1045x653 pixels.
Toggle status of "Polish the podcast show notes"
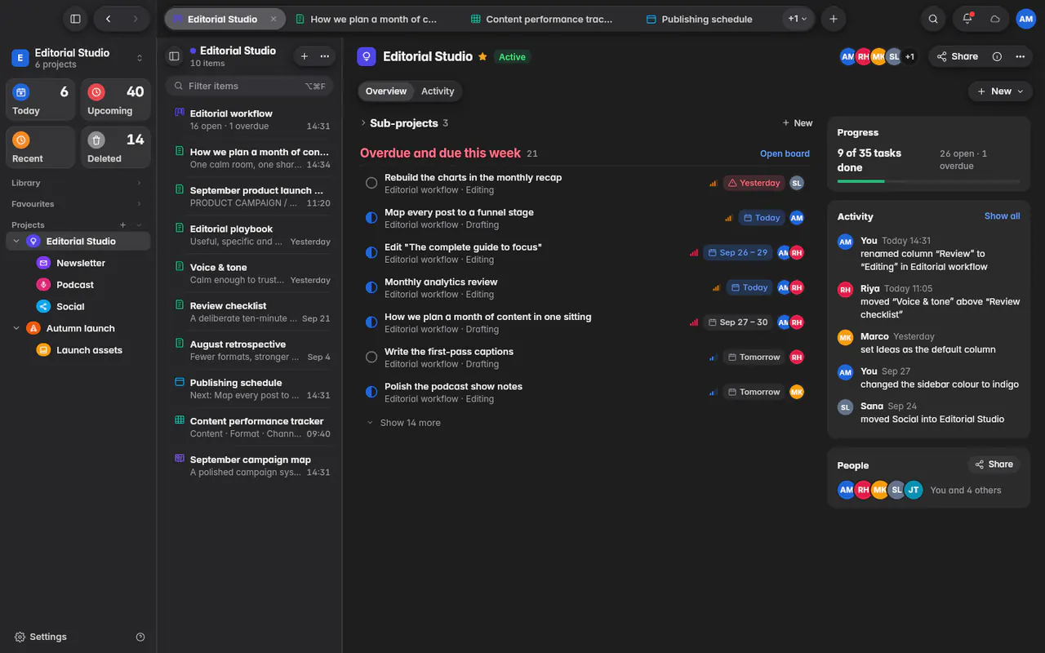pyautogui.click(x=371, y=392)
